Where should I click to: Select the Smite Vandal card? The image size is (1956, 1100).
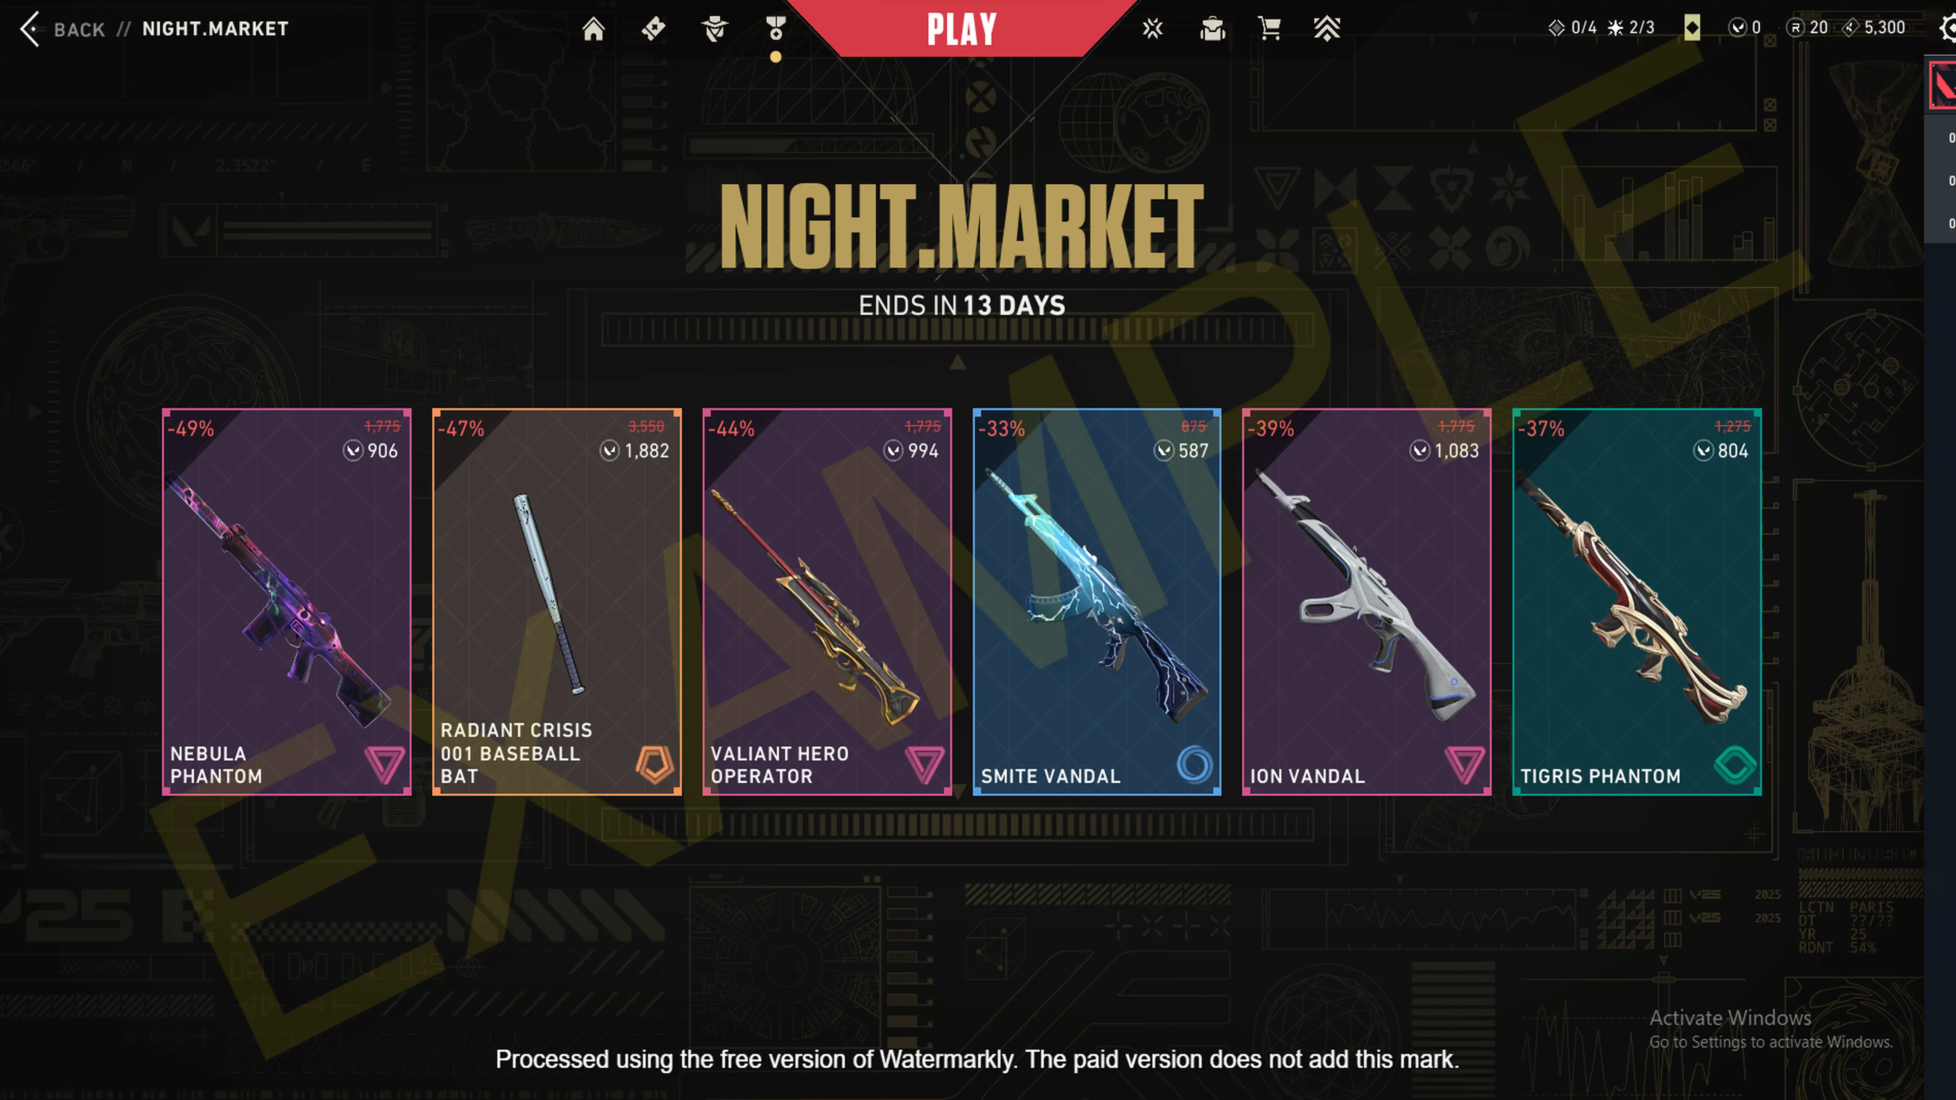point(1097,602)
